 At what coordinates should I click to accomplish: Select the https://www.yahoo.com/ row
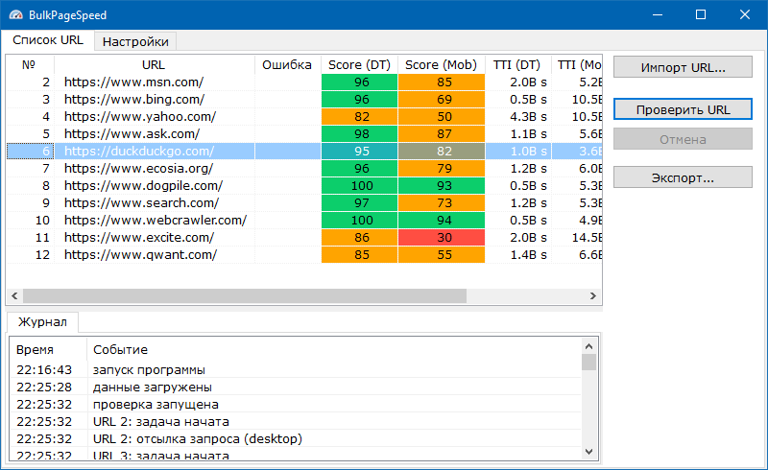(x=304, y=116)
